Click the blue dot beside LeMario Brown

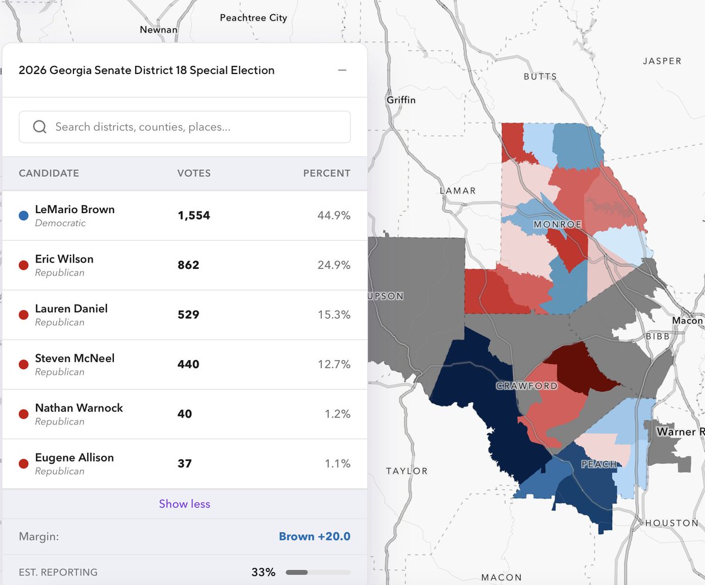click(23, 216)
